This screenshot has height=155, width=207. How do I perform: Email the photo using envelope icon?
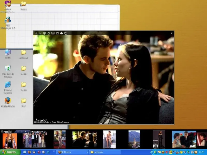53,33
